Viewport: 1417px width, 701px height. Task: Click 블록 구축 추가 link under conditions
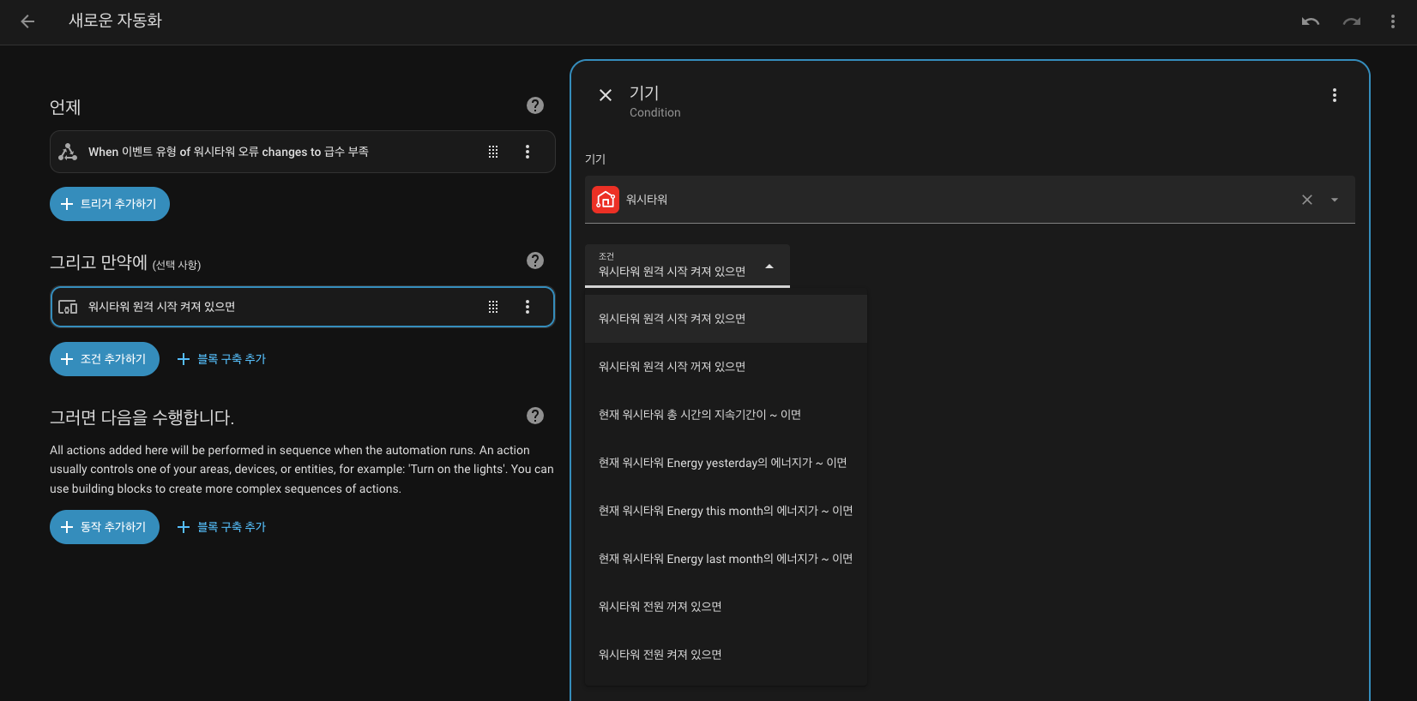tap(221, 359)
